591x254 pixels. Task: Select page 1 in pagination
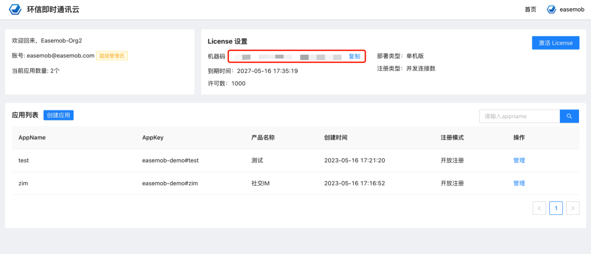(x=556, y=208)
